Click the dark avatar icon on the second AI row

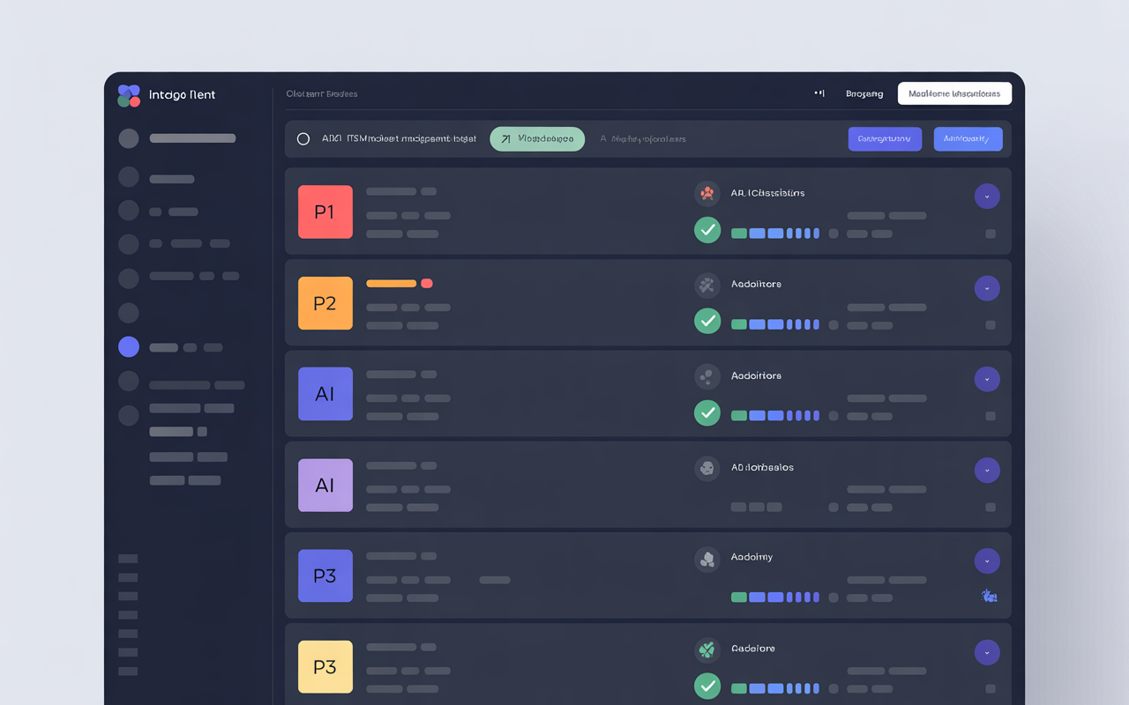tap(707, 468)
